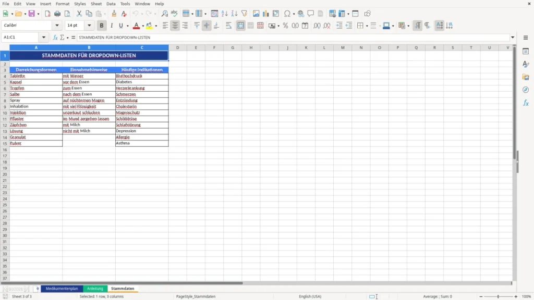The image size is (534, 300).
Task: Toggle Align Right
Action: [x=185, y=26]
